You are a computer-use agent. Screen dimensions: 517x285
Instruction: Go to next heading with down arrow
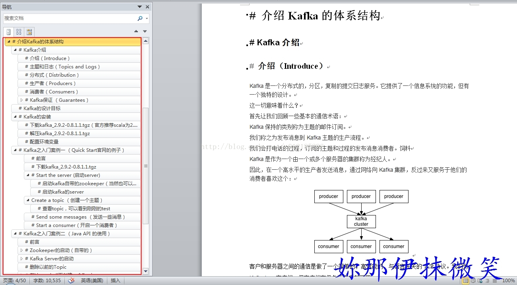[x=145, y=31]
